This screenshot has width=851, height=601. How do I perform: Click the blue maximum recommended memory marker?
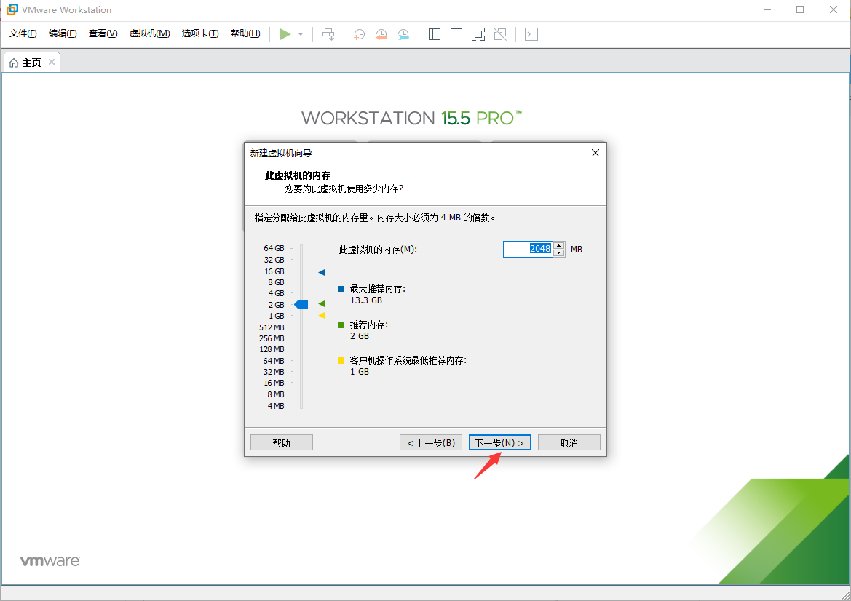click(321, 272)
